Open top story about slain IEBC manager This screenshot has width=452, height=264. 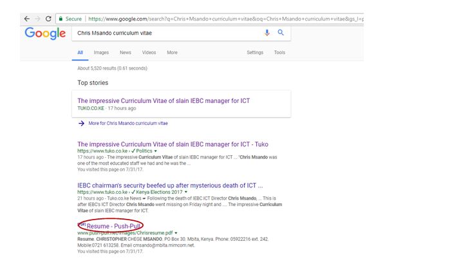[x=164, y=101]
